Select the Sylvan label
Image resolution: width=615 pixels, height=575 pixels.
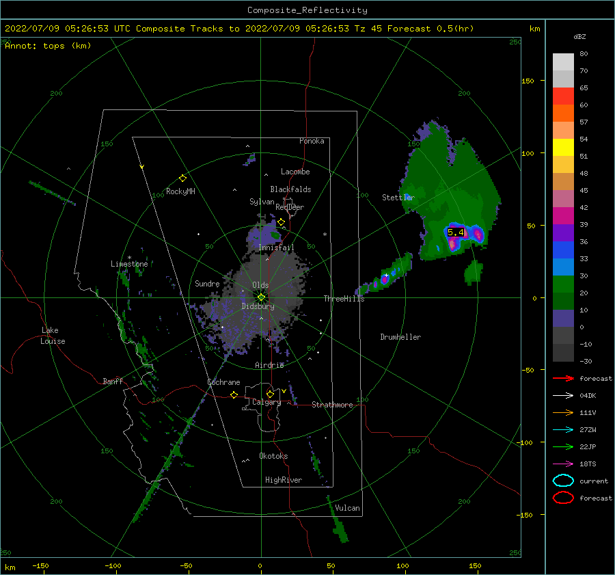click(262, 202)
